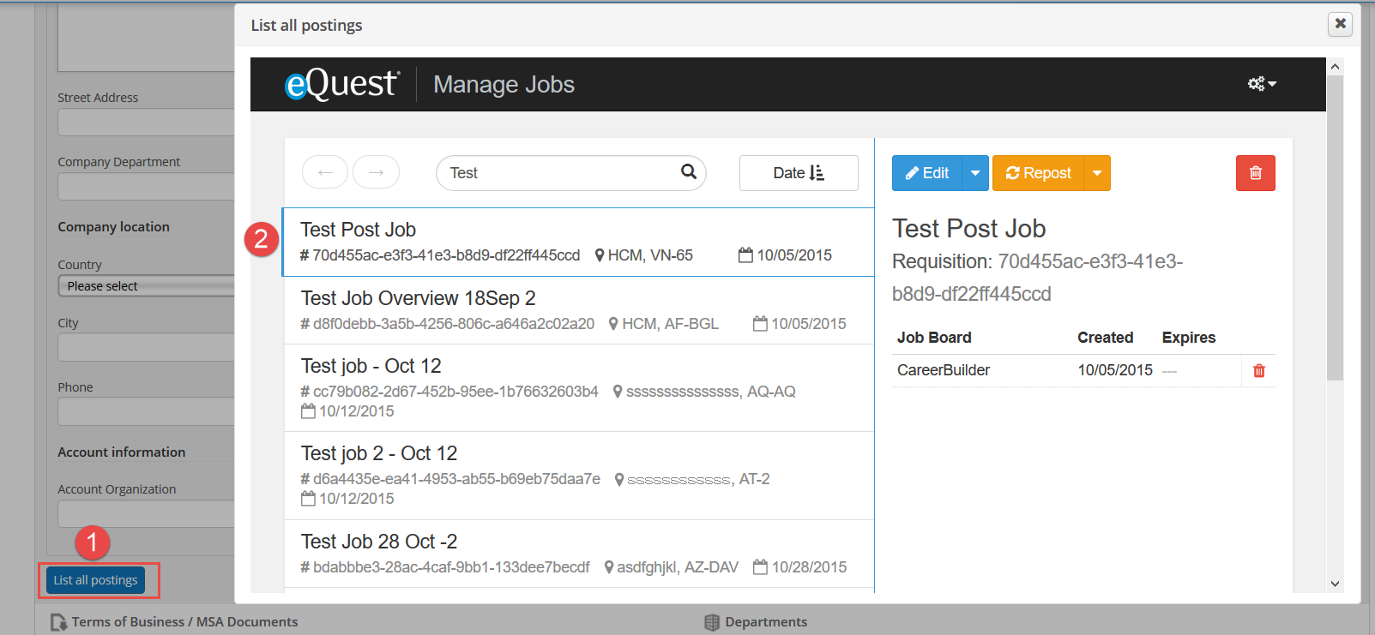Screen dimensions: 1375x635
Task: Click the Expires column header
Action: pyautogui.click(x=1189, y=338)
